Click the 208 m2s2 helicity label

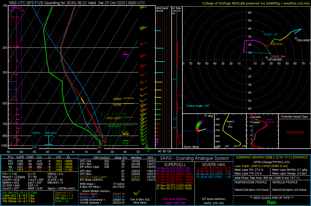tap(51, 133)
